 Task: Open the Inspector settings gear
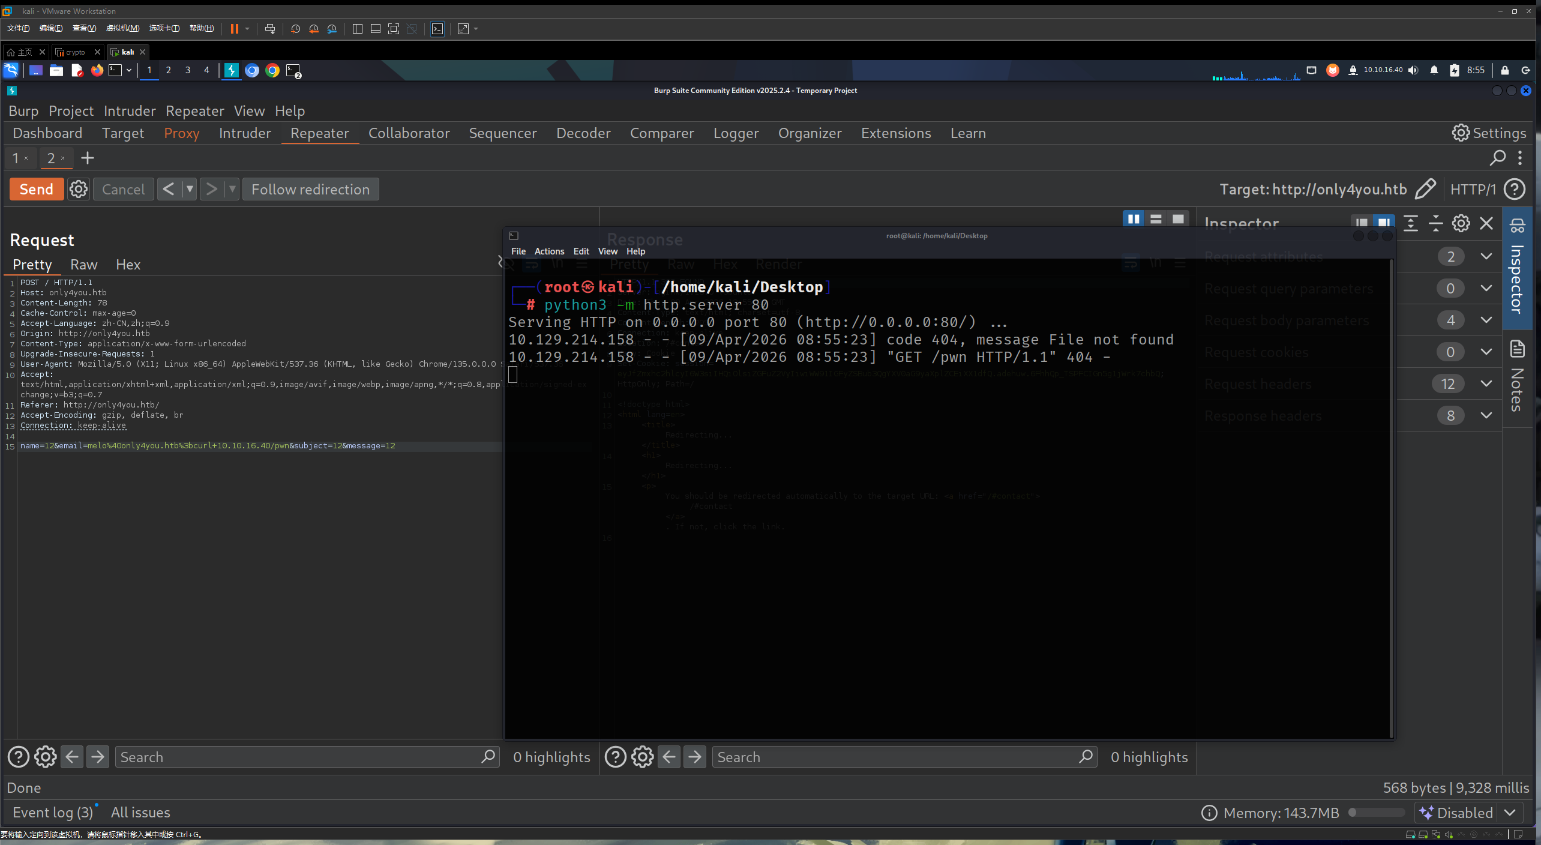(x=1461, y=223)
